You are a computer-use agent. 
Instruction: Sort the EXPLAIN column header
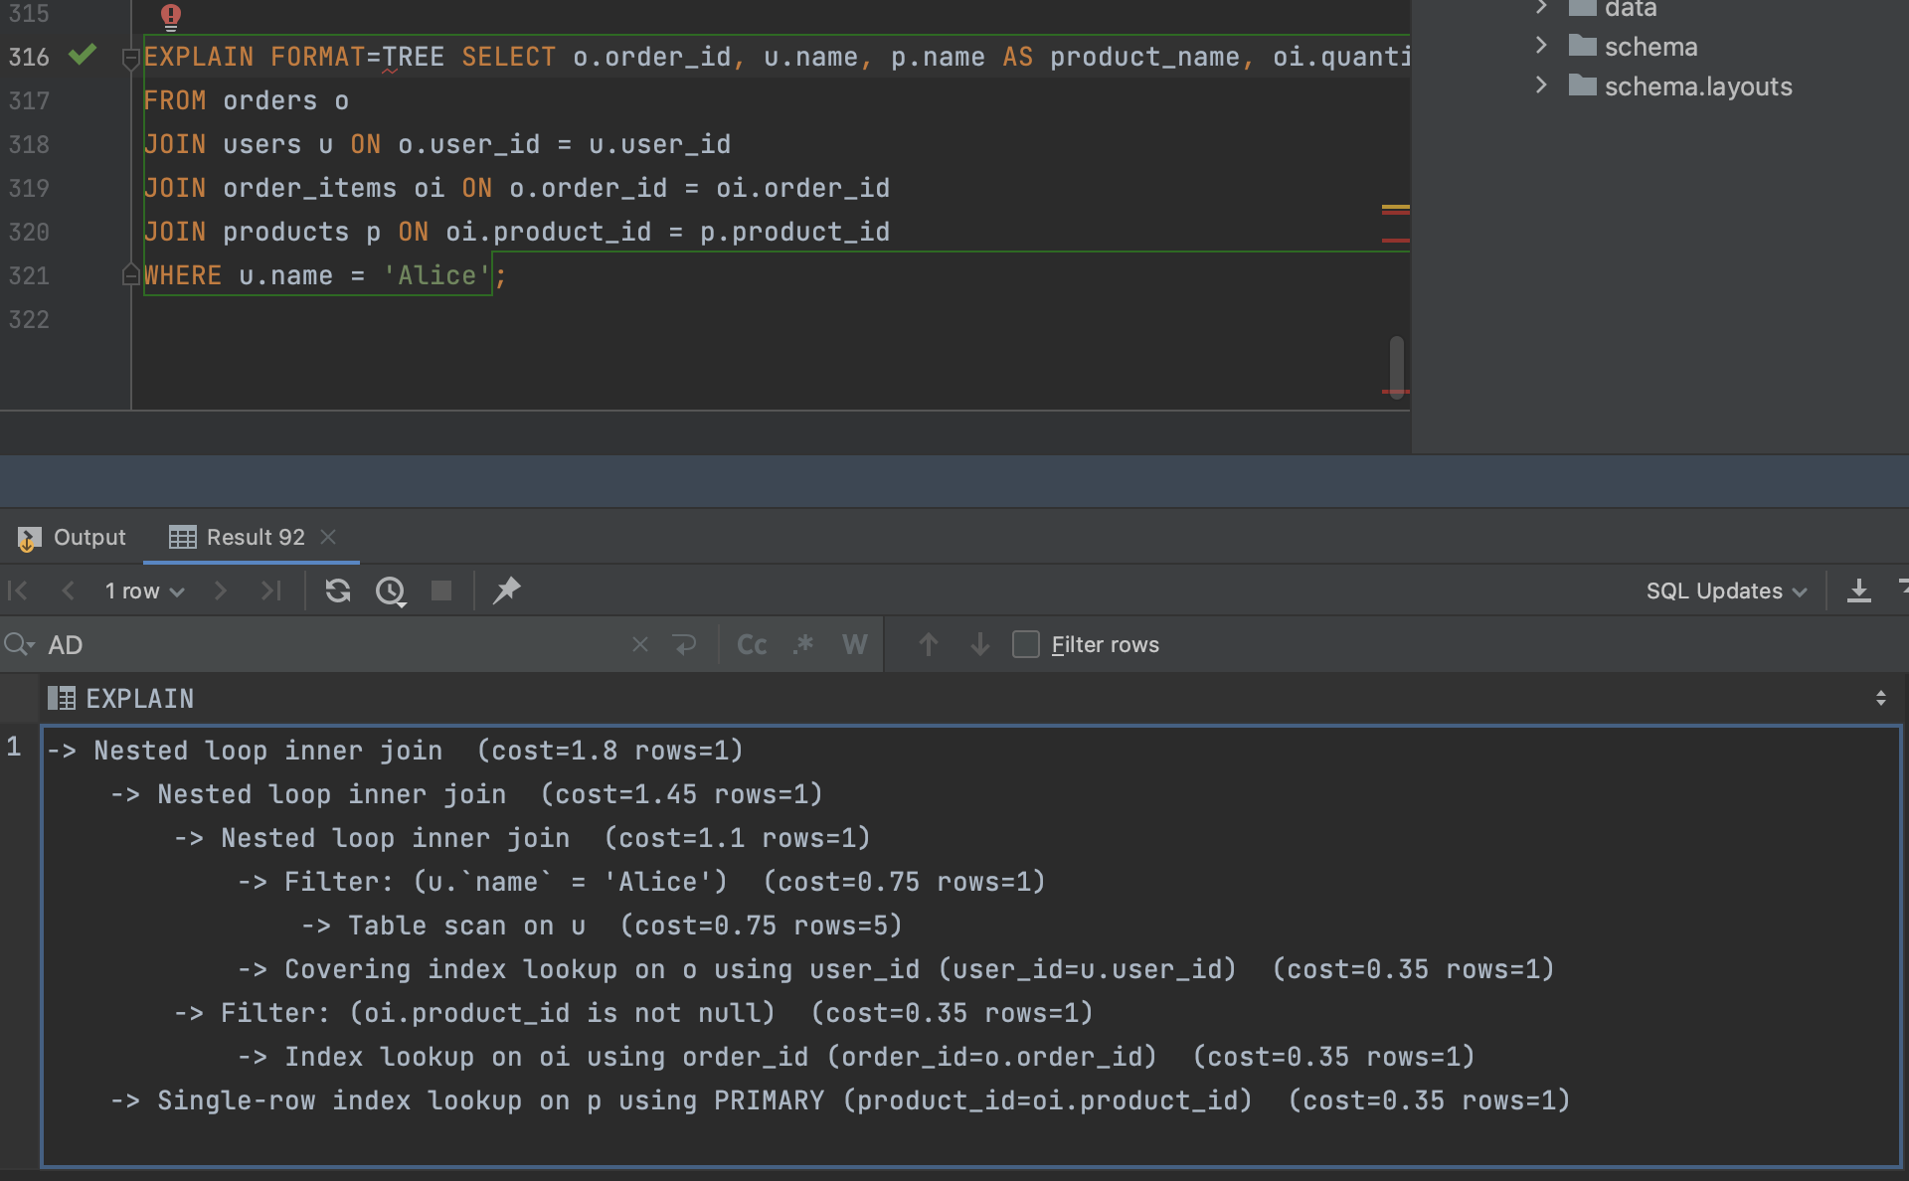(1880, 698)
